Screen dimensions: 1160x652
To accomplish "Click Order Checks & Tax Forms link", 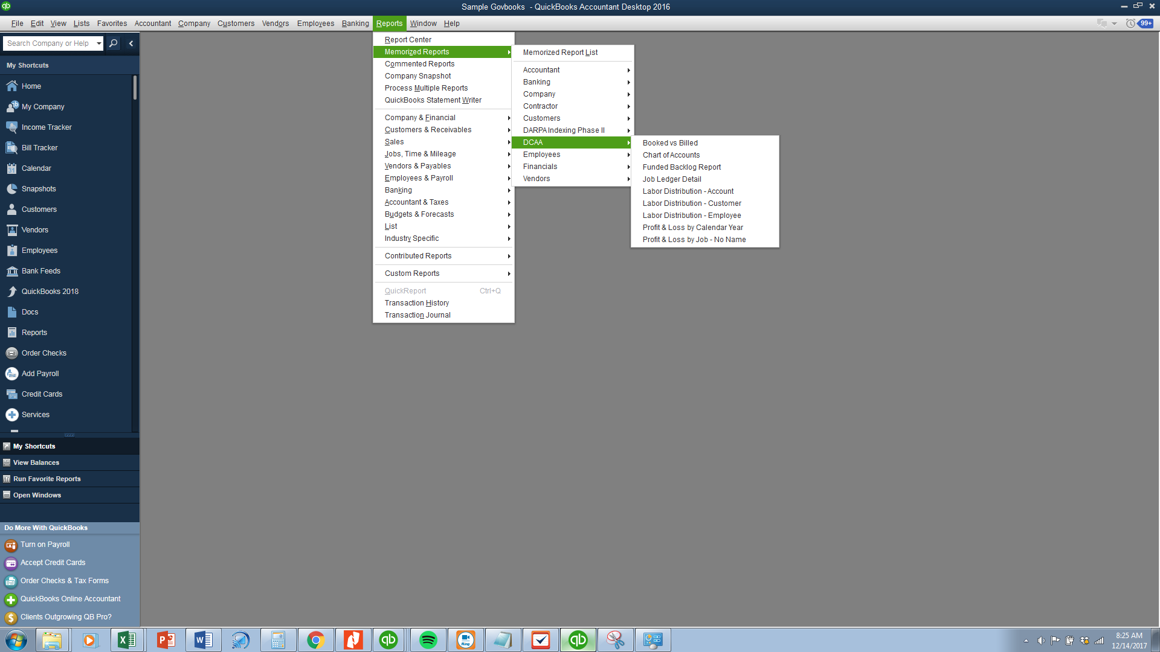I will (x=65, y=581).
